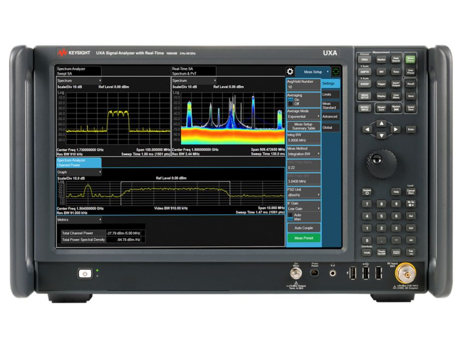Push the front-panel power button
The height and width of the screenshot is (347, 462).
[85, 274]
